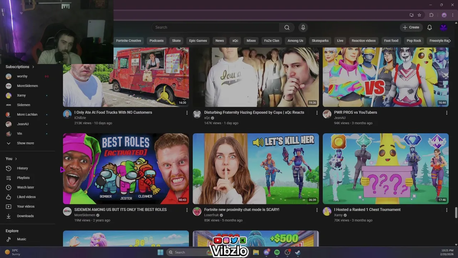
Task: Click the install app icon in address bar
Action: [x=411, y=15]
